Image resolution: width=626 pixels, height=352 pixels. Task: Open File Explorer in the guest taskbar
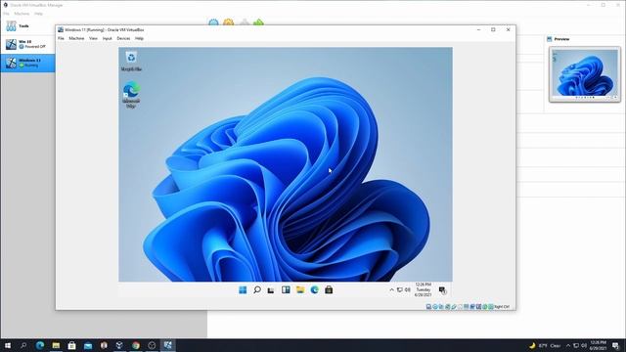click(x=300, y=290)
